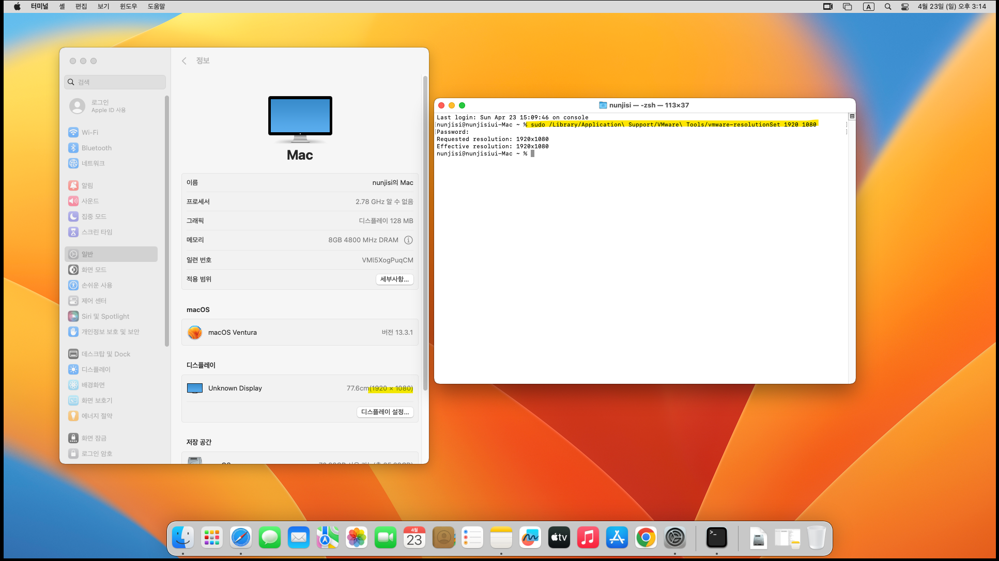Open Trash in the Dock
Viewport: 999px width, 561px height.
click(x=817, y=538)
